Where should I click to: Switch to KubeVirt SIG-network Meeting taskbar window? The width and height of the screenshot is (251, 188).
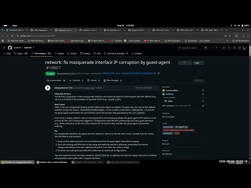[53, 162]
